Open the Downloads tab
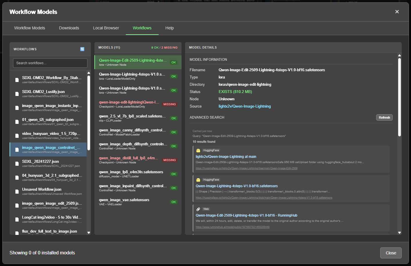411x266 pixels. click(69, 28)
